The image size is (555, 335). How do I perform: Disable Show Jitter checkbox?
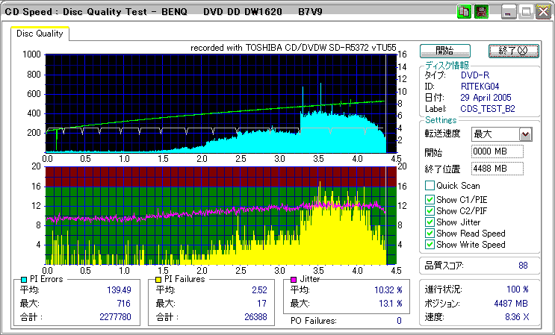click(x=430, y=222)
